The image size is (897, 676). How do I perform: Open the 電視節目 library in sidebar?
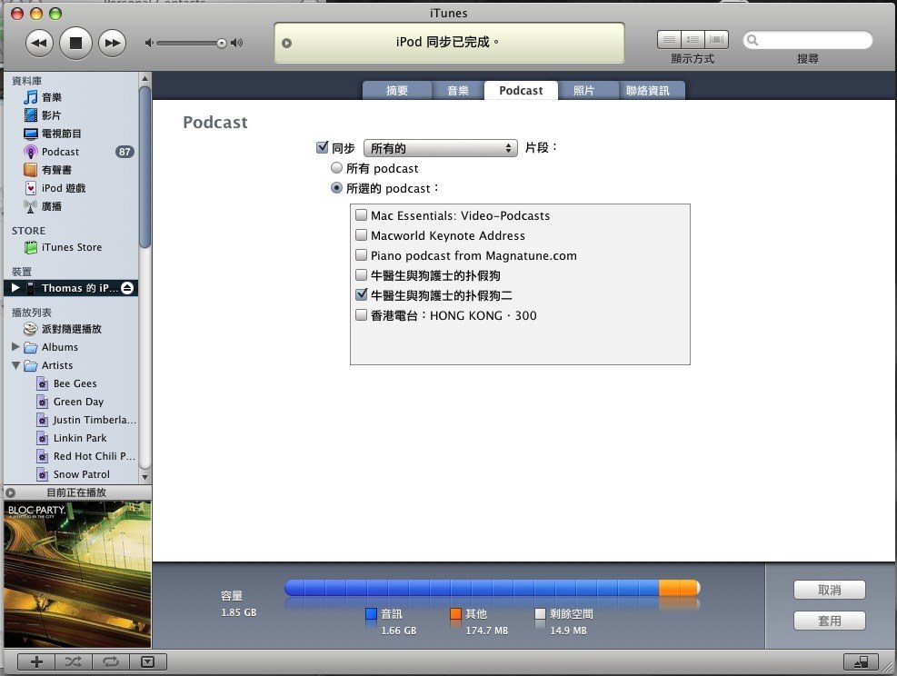[71, 134]
